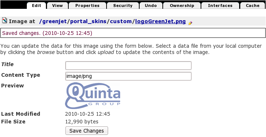Focus the Title input field
The height and width of the screenshot is (137, 266).
129,66
